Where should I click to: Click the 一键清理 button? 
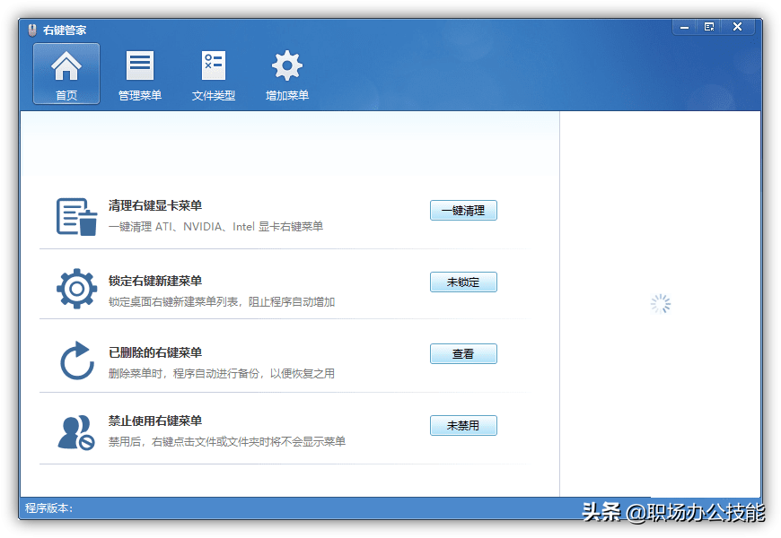click(x=463, y=210)
